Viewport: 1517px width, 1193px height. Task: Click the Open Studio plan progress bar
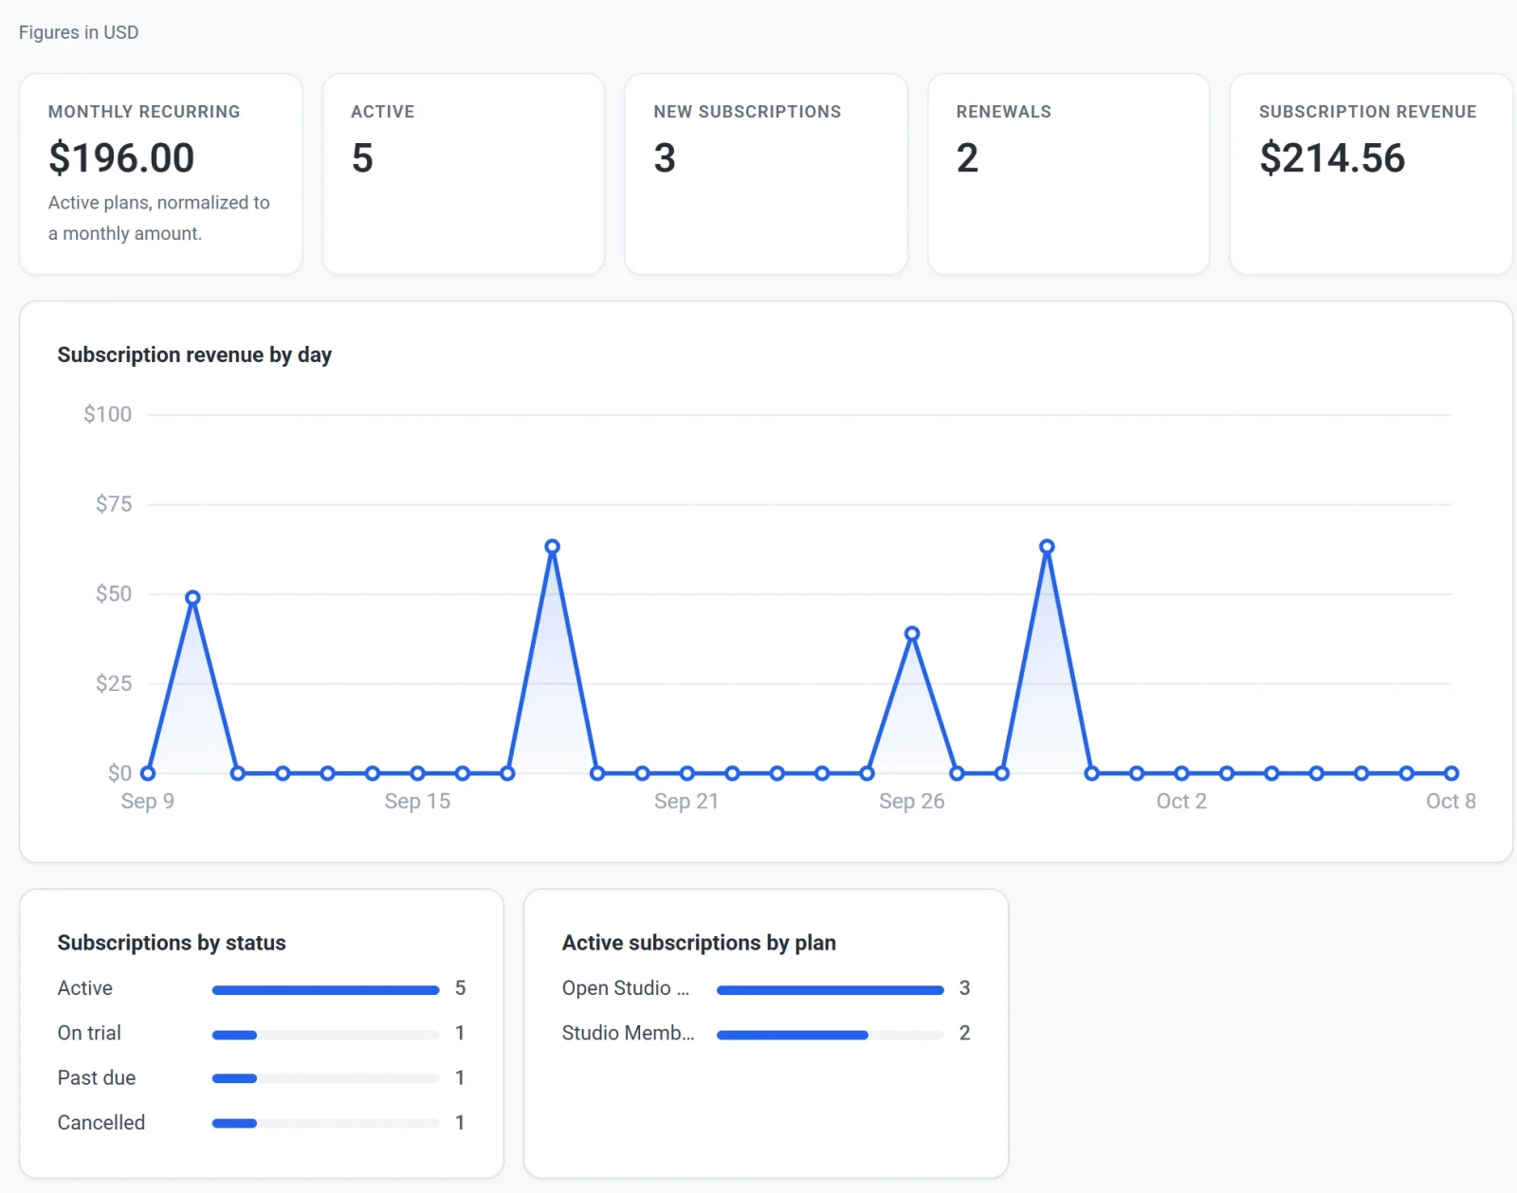tap(831, 990)
